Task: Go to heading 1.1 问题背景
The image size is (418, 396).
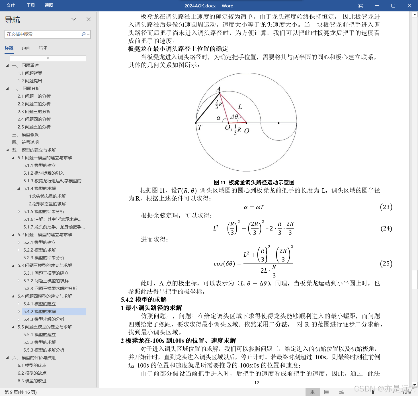Action: tap(30, 73)
